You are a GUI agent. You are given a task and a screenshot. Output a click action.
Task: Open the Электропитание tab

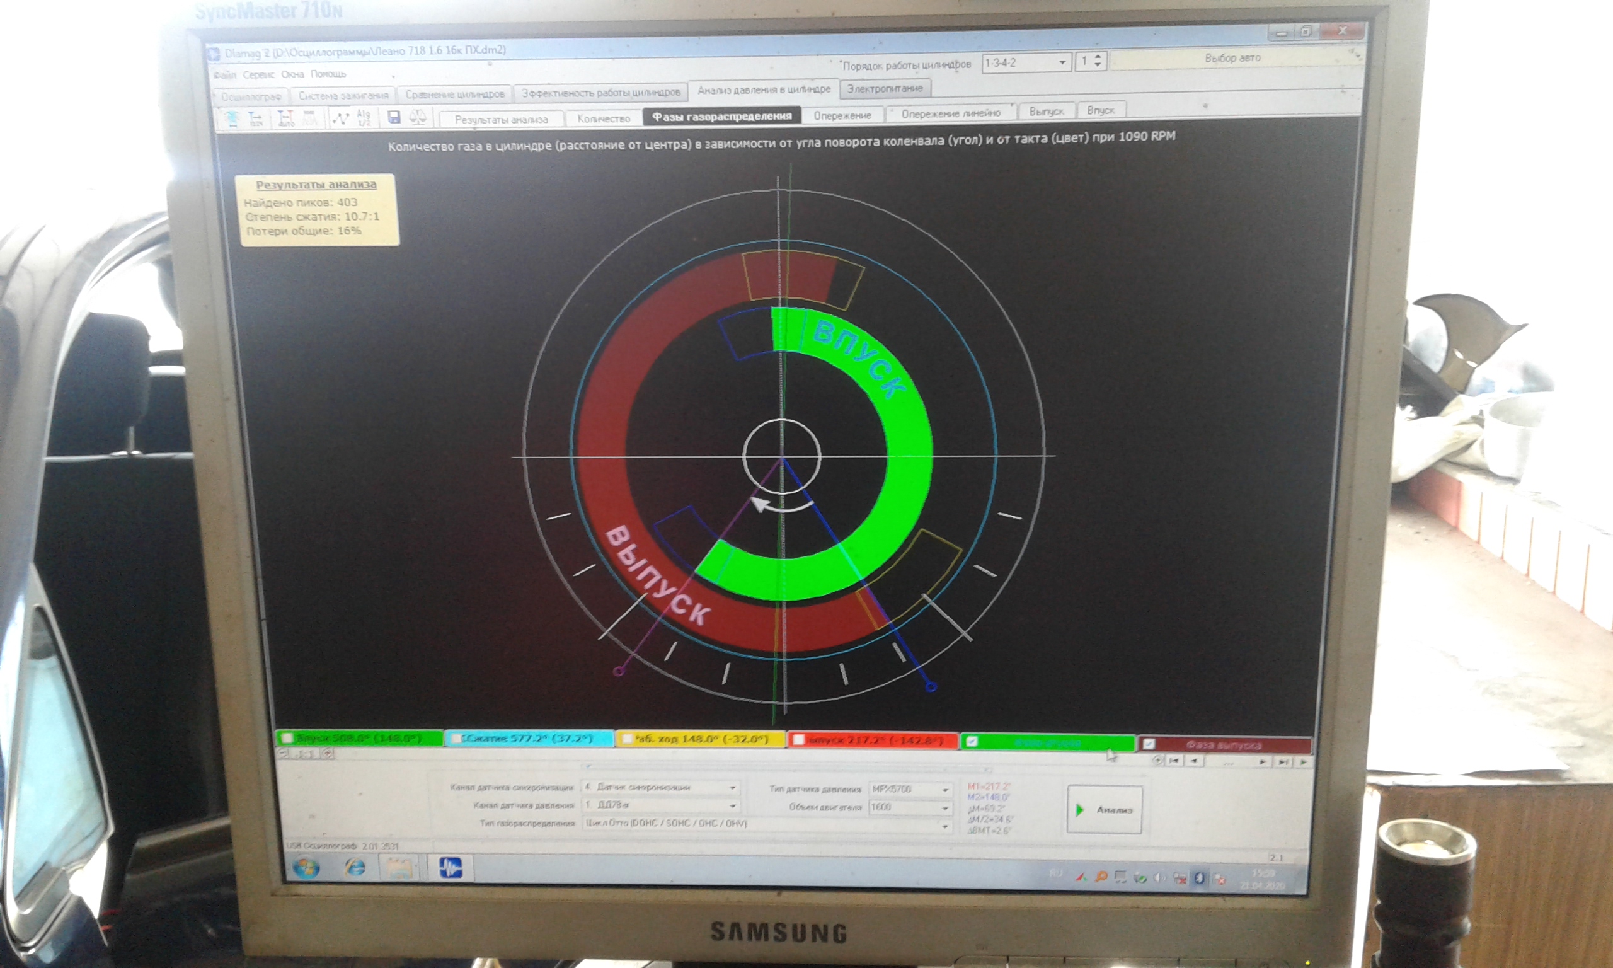885,88
